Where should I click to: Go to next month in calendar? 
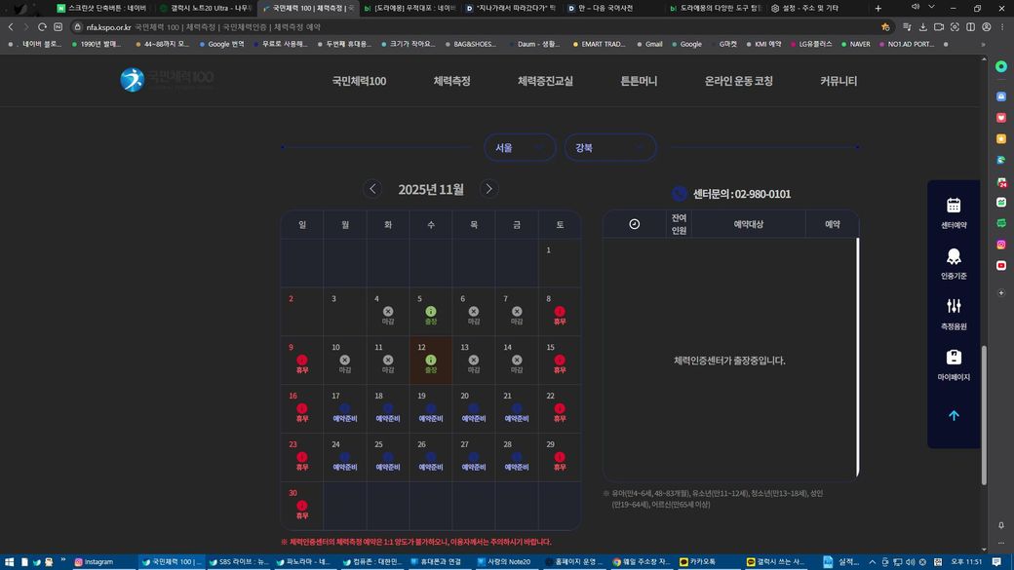click(x=489, y=189)
